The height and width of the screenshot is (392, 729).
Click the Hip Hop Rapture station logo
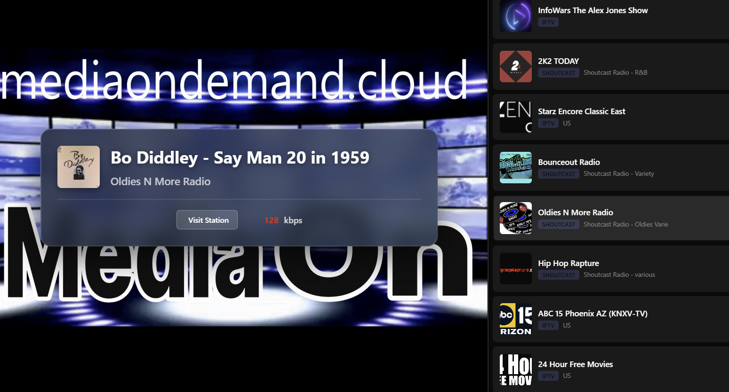point(515,269)
